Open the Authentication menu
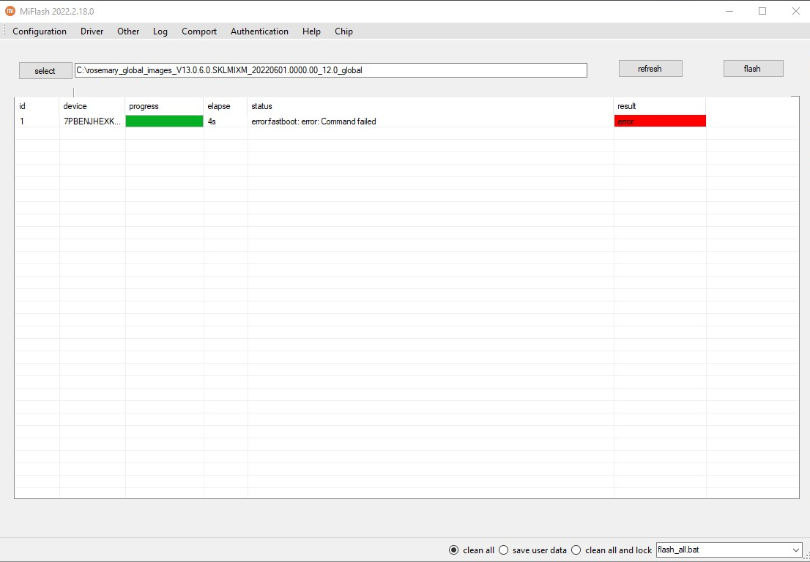Image resolution: width=810 pixels, height=562 pixels. [259, 31]
